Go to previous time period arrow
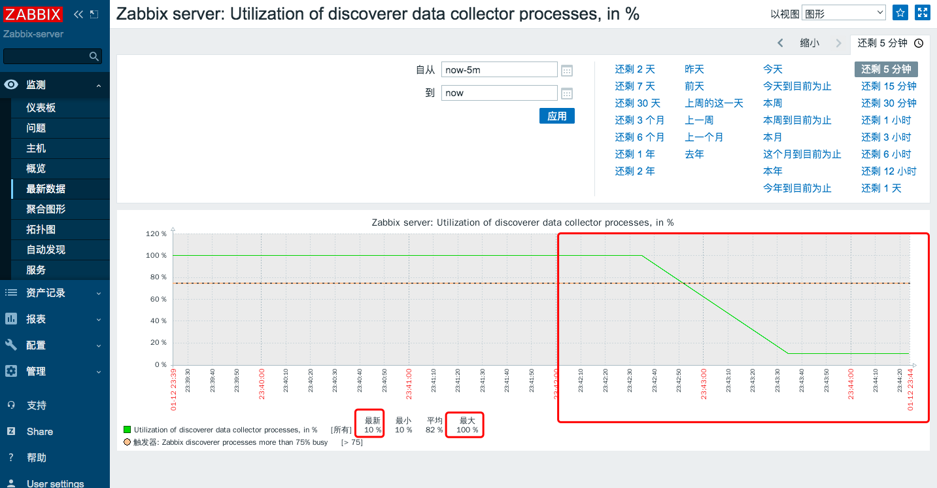 (780, 43)
